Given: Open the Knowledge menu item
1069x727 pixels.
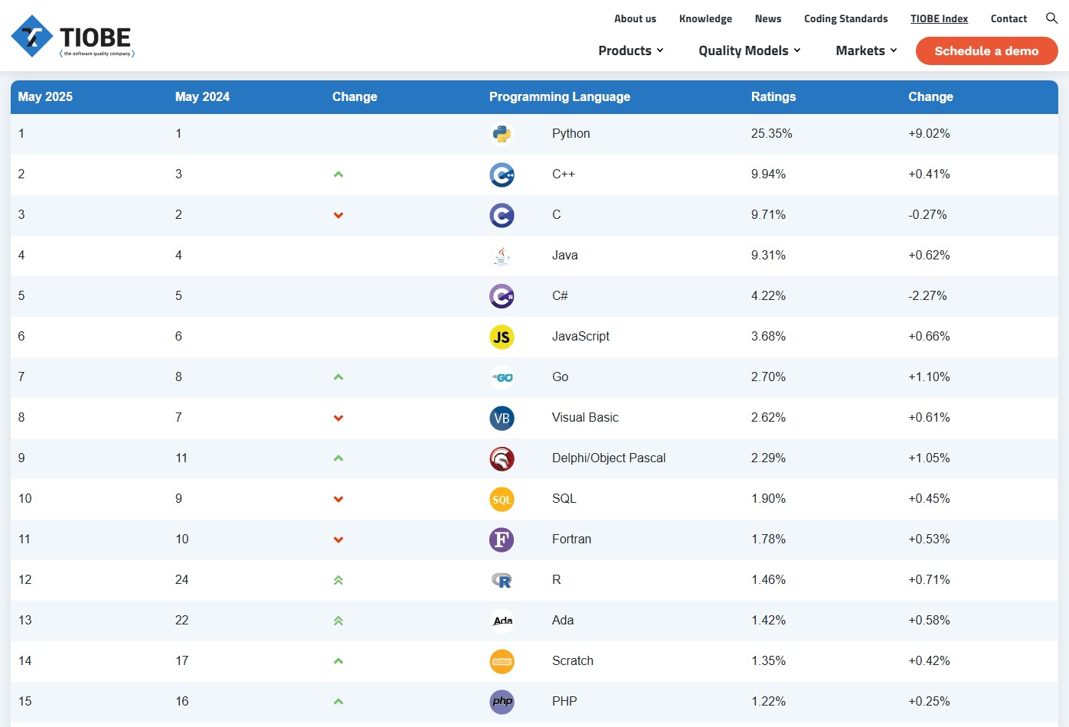Looking at the screenshot, I should pyautogui.click(x=705, y=18).
